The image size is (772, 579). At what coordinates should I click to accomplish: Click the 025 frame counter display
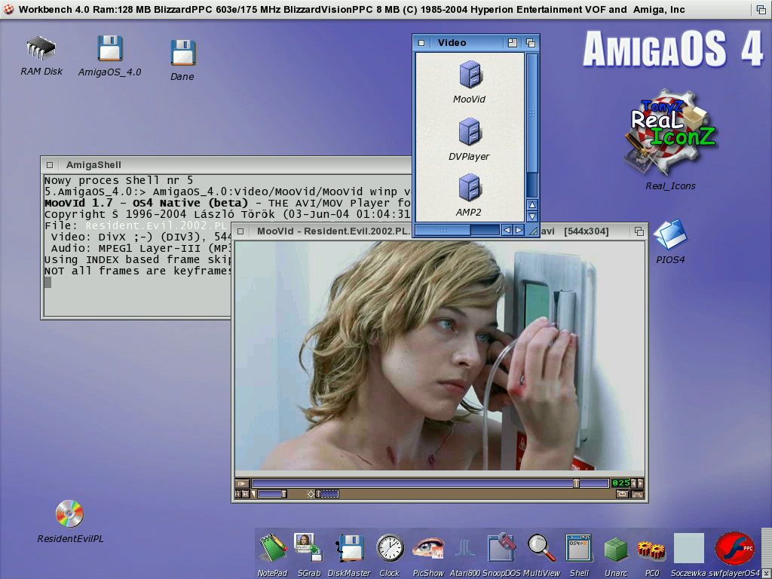point(621,483)
